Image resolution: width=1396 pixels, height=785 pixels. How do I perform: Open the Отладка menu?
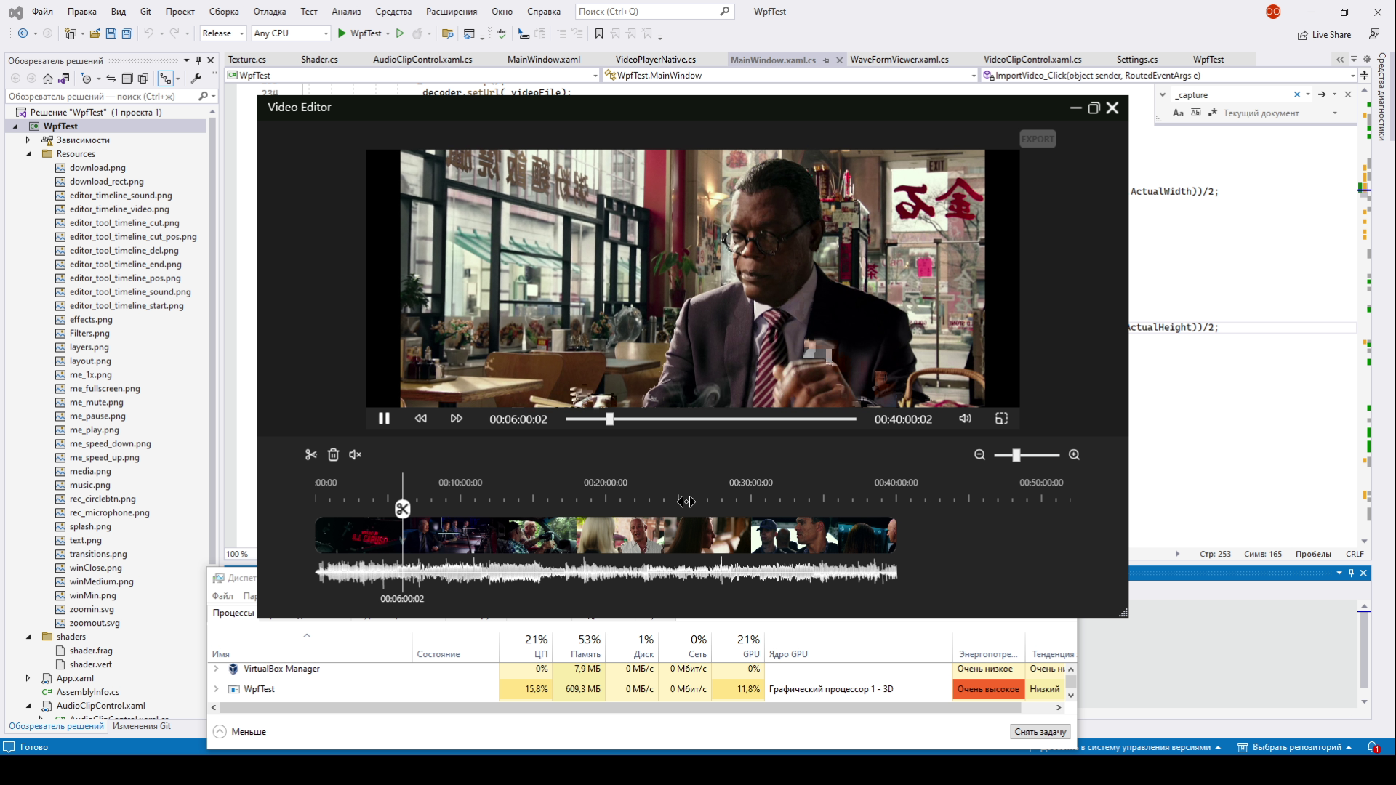coord(270,12)
